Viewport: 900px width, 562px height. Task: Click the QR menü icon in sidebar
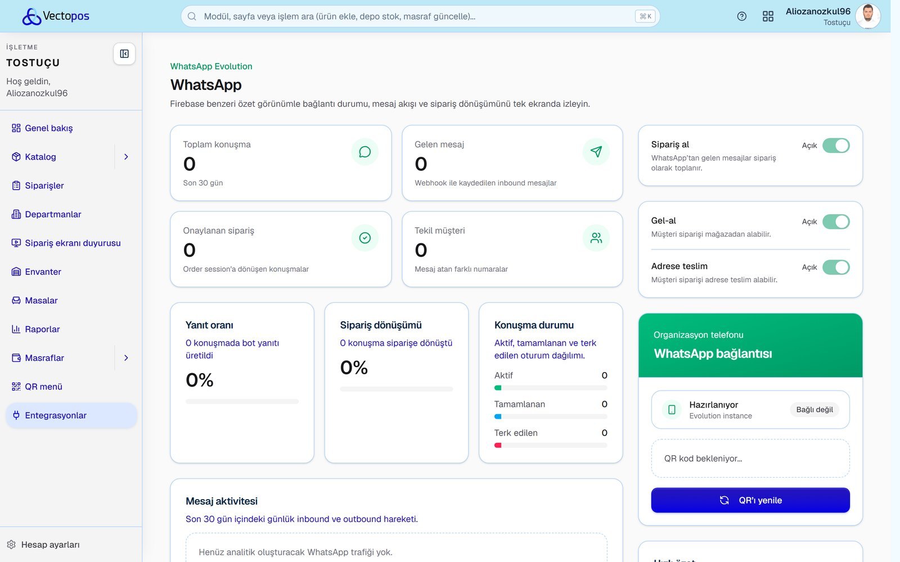point(16,387)
